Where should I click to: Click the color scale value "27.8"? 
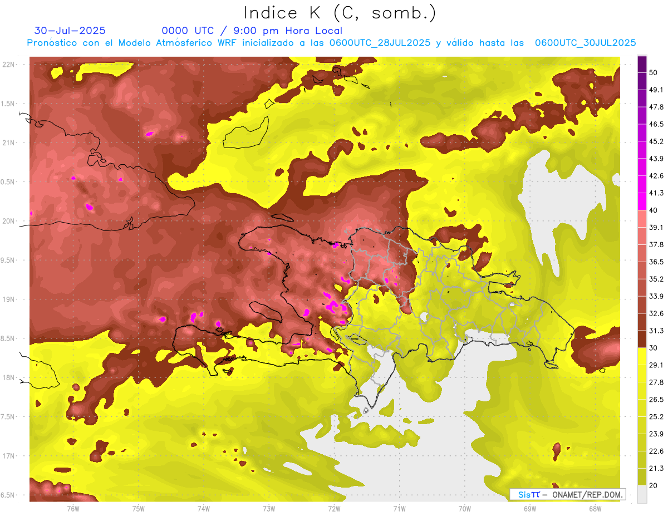point(656,382)
